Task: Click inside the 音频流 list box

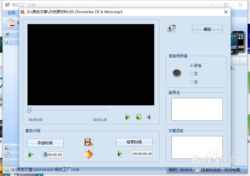Action: [x=197, y=109]
